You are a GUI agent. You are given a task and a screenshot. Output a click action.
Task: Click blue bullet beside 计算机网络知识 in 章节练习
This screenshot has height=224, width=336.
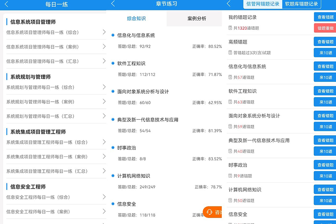(113, 176)
